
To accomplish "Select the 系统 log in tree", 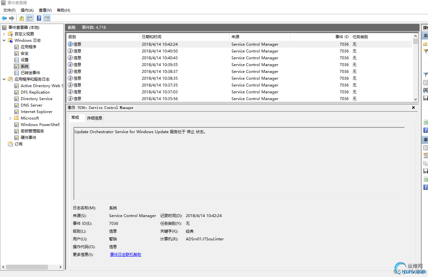I will (25, 66).
